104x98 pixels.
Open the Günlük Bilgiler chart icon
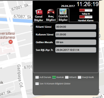tap(63, 11)
